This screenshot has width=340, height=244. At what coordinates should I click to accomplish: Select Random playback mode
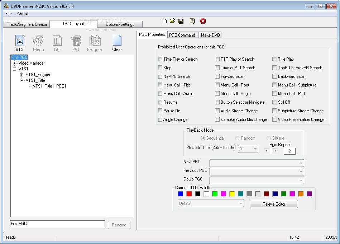click(237, 138)
